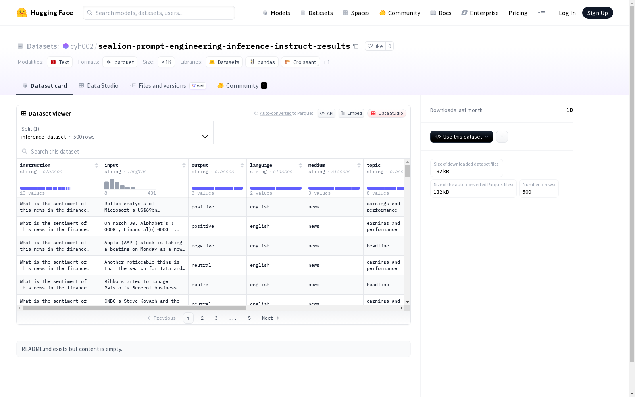Click the Dataset Viewer table icon

coord(24,113)
